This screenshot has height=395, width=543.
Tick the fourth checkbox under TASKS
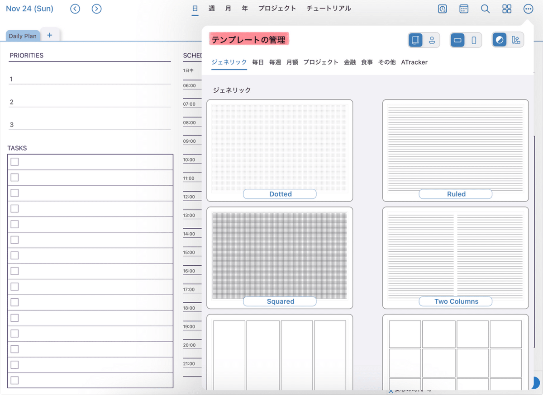pos(14,208)
